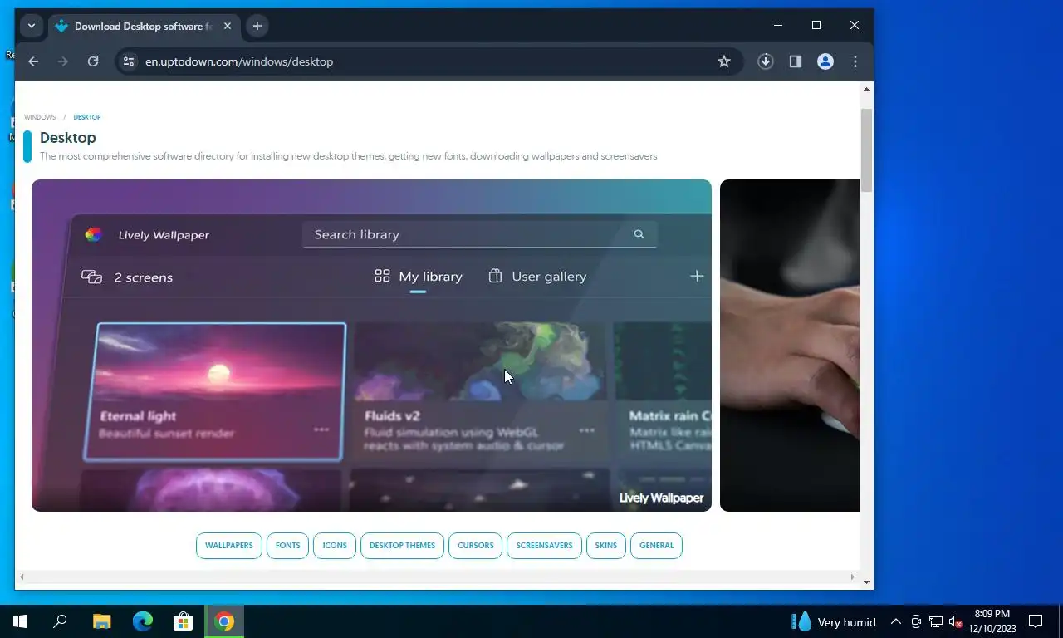Screen dimensions: 1063x638
Task: Open the ICONS category
Action: [335, 546]
